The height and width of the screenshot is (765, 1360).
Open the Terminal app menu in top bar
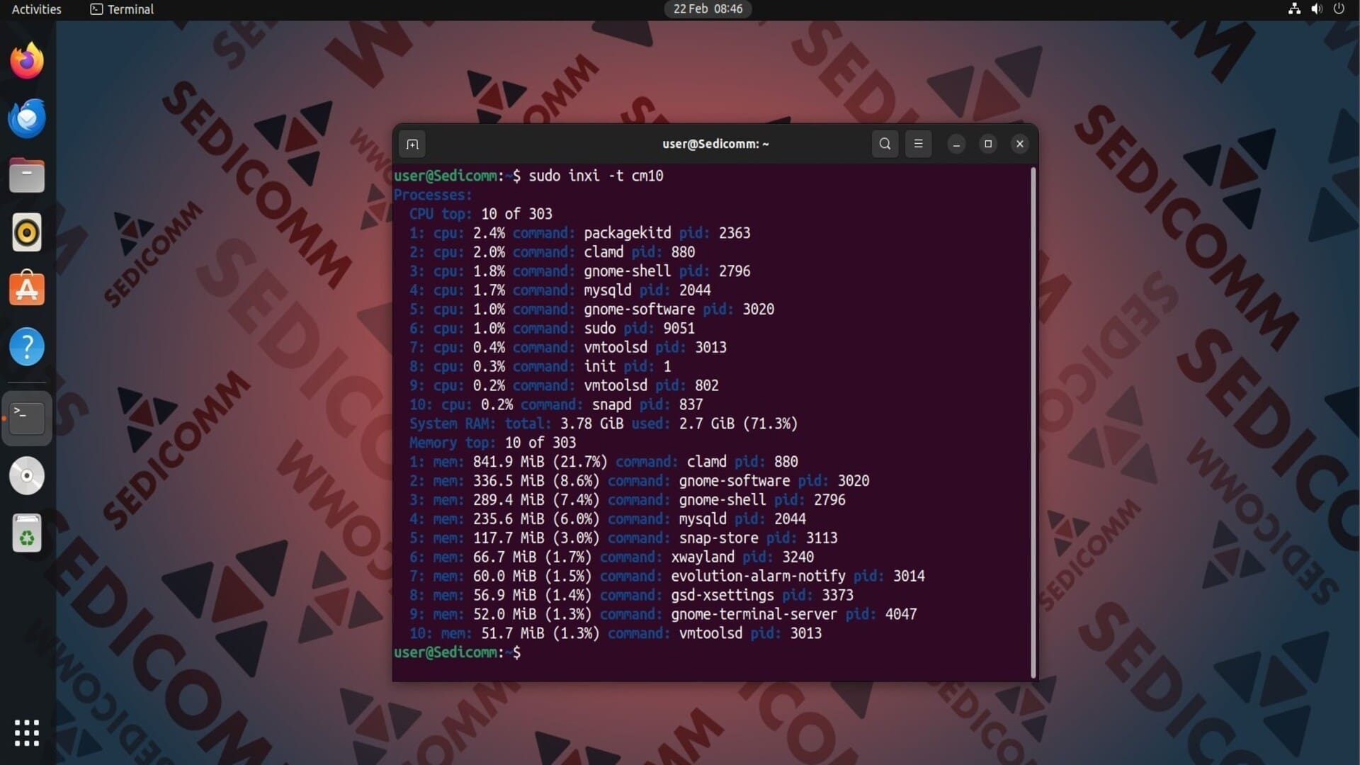(x=122, y=9)
